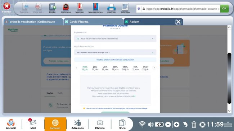Screen dimensions: 234x131
Task: Click the plus zoom-in icon
Action: (x=176, y=125)
